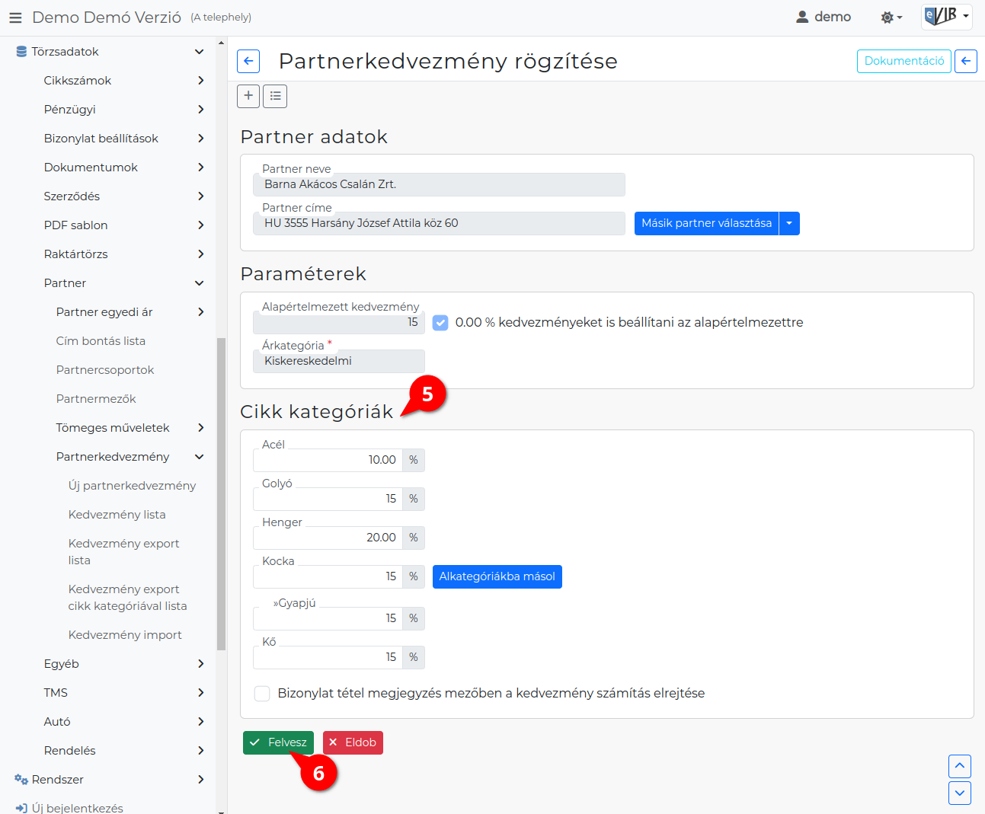Click the Gyapjú discount percent field
The width and height of the screenshot is (985, 814).
pyautogui.click(x=328, y=618)
